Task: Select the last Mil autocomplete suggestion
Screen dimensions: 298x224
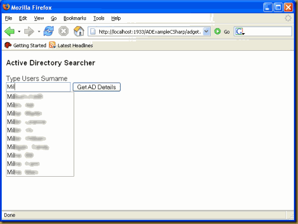Action: click(x=40, y=172)
